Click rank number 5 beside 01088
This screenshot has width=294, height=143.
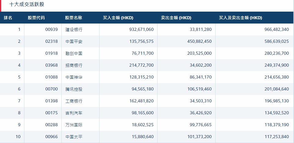19,77
